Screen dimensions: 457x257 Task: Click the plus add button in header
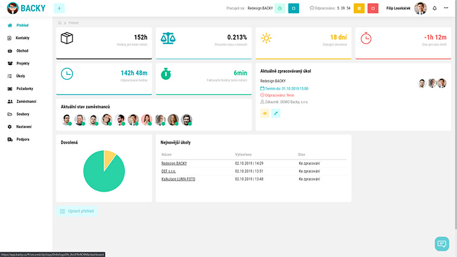click(59, 8)
